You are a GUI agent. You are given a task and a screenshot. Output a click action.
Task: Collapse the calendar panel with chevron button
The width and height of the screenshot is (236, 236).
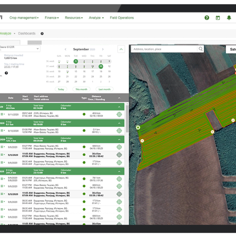click(121, 49)
